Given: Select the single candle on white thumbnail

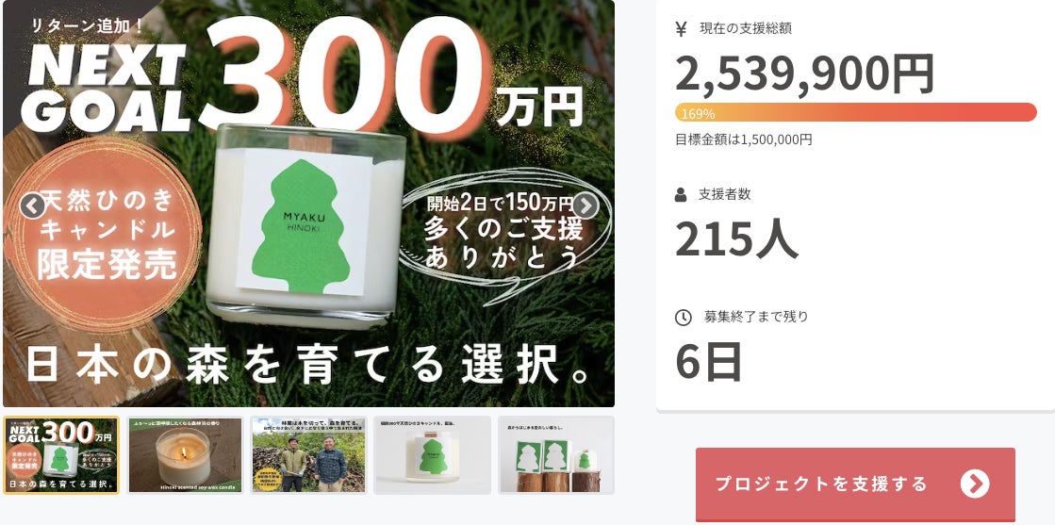Looking at the screenshot, I should tap(432, 455).
